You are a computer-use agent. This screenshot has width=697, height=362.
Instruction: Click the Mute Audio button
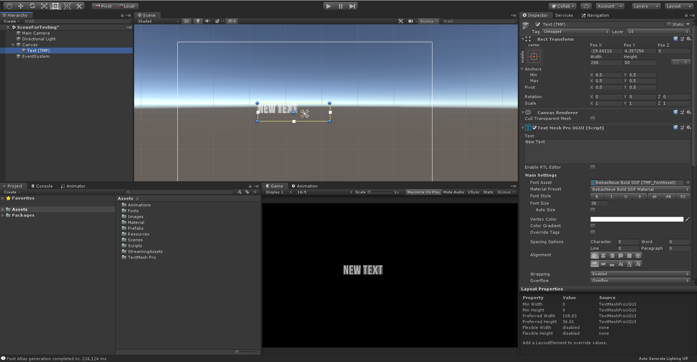click(454, 192)
